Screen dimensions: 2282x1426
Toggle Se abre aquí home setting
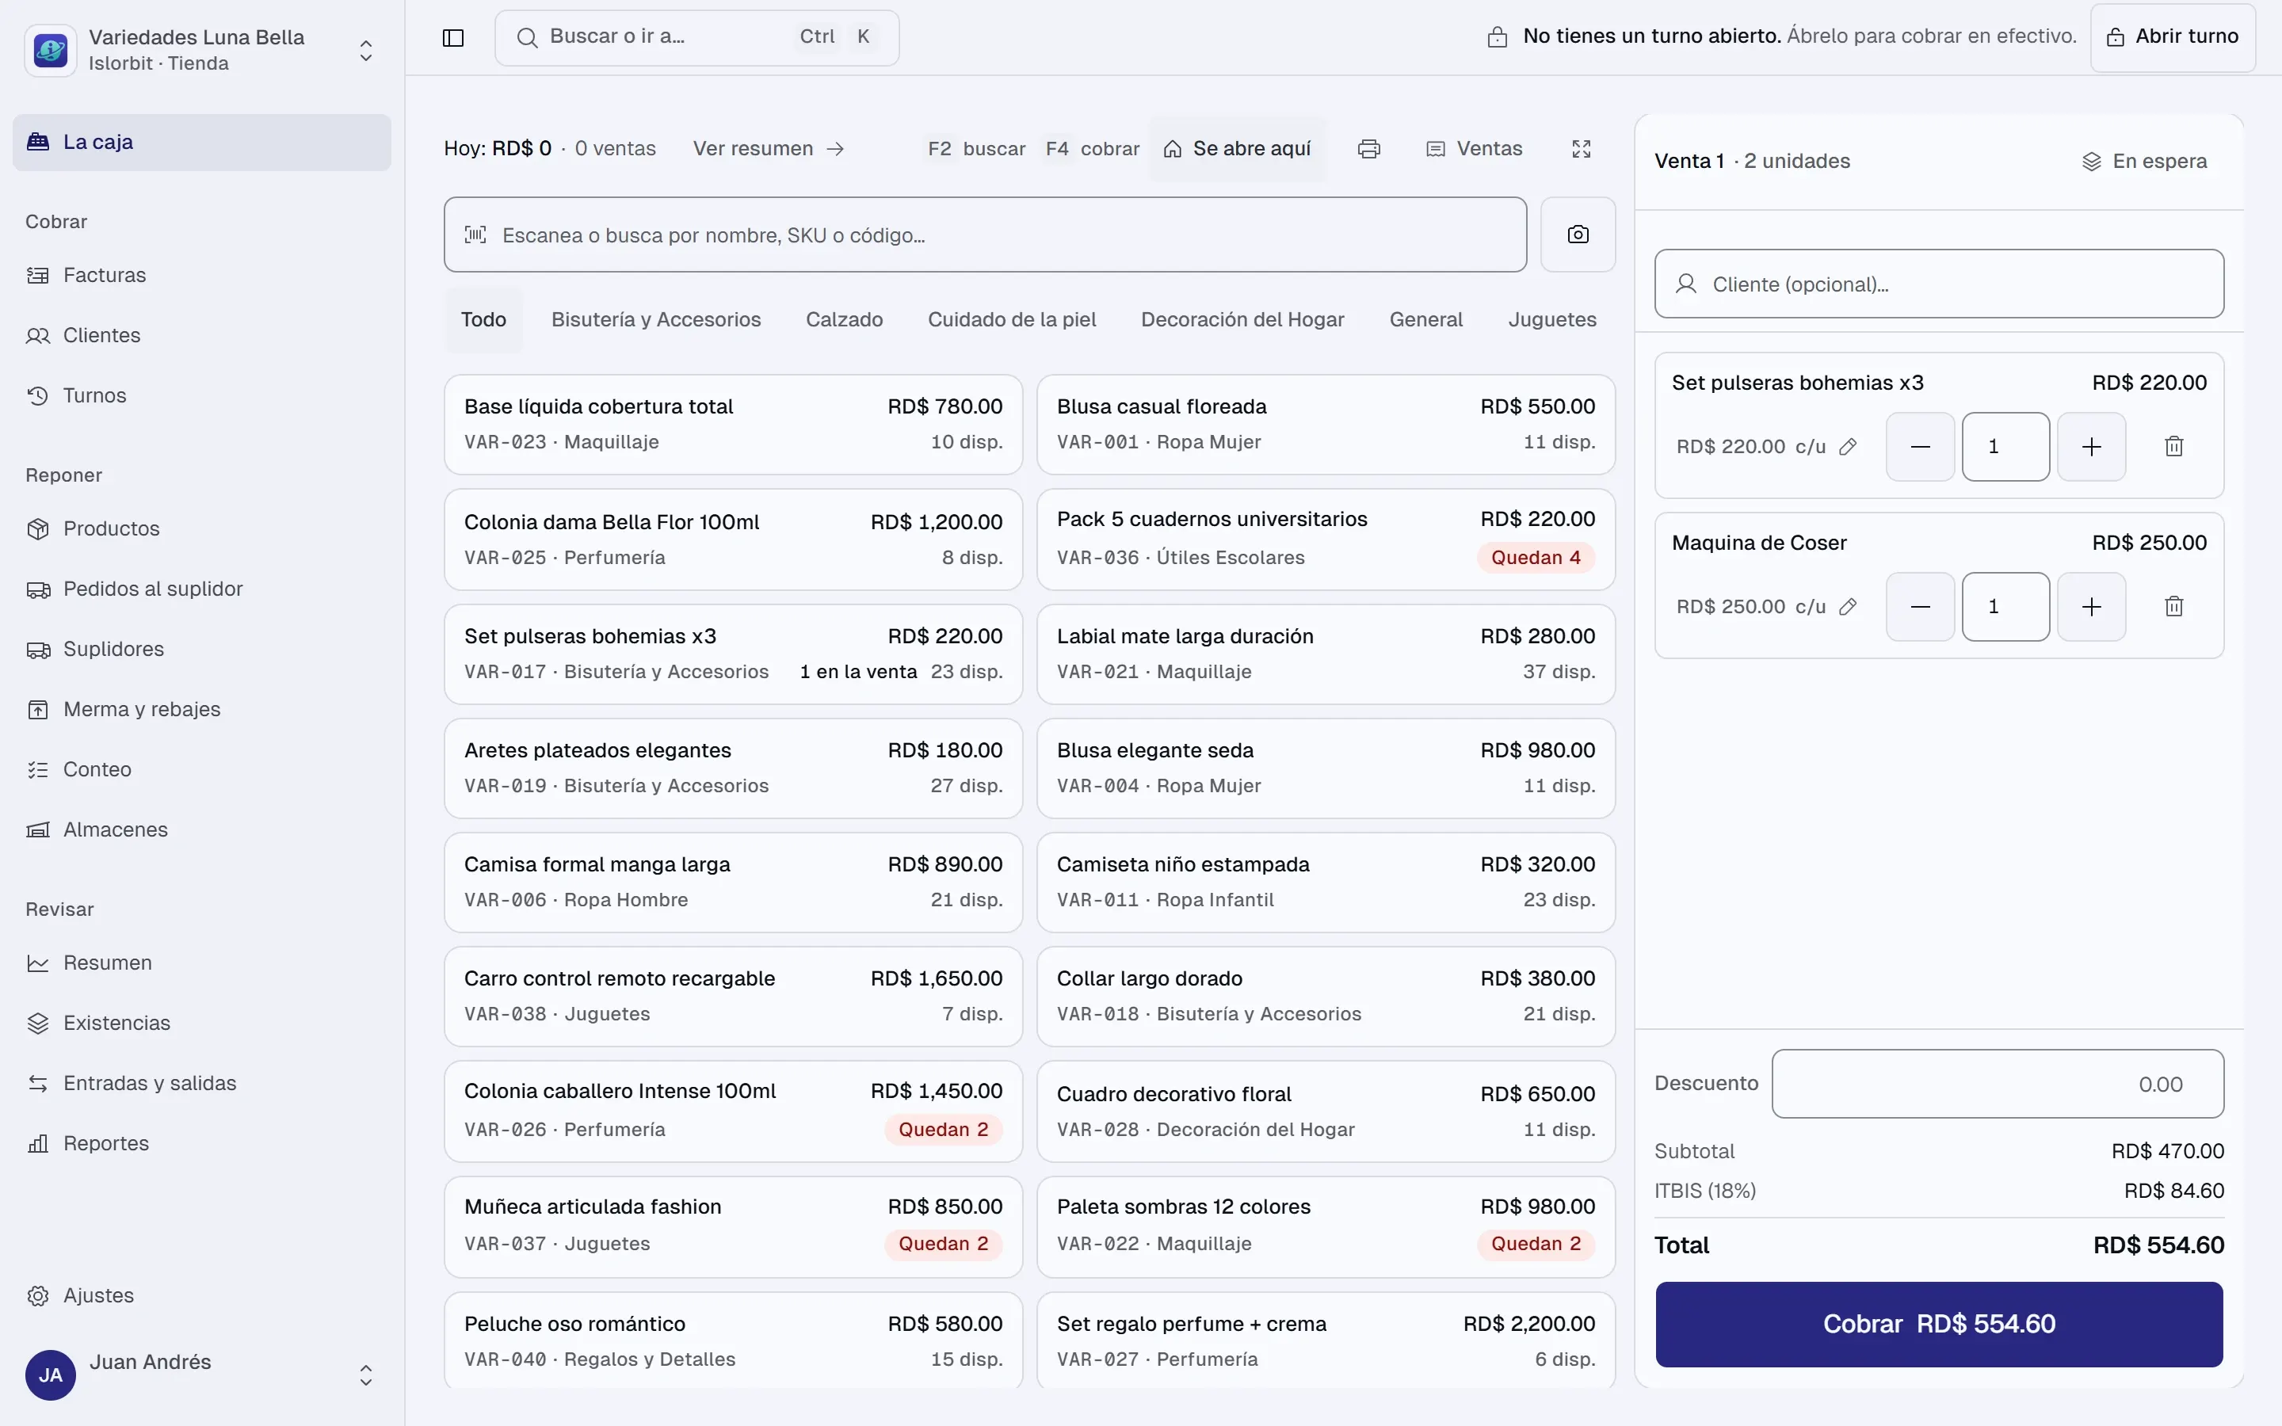[x=1237, y=149]
